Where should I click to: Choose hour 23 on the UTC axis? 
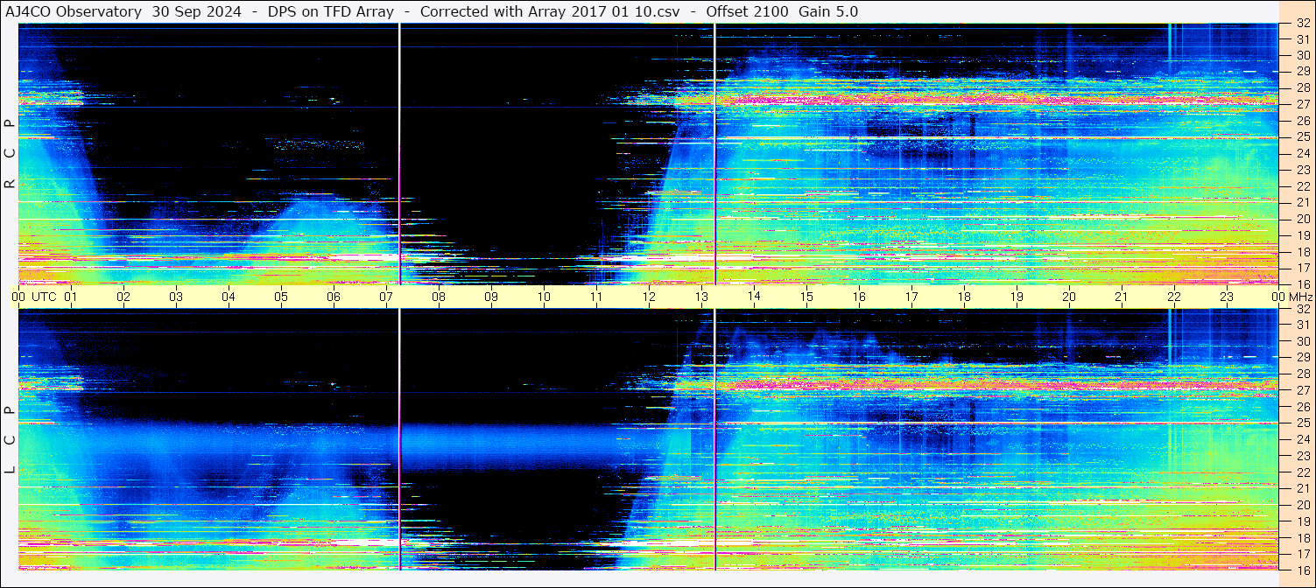pos(1227,297)
